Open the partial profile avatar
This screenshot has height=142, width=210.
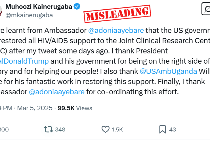(x=1, y=10)
